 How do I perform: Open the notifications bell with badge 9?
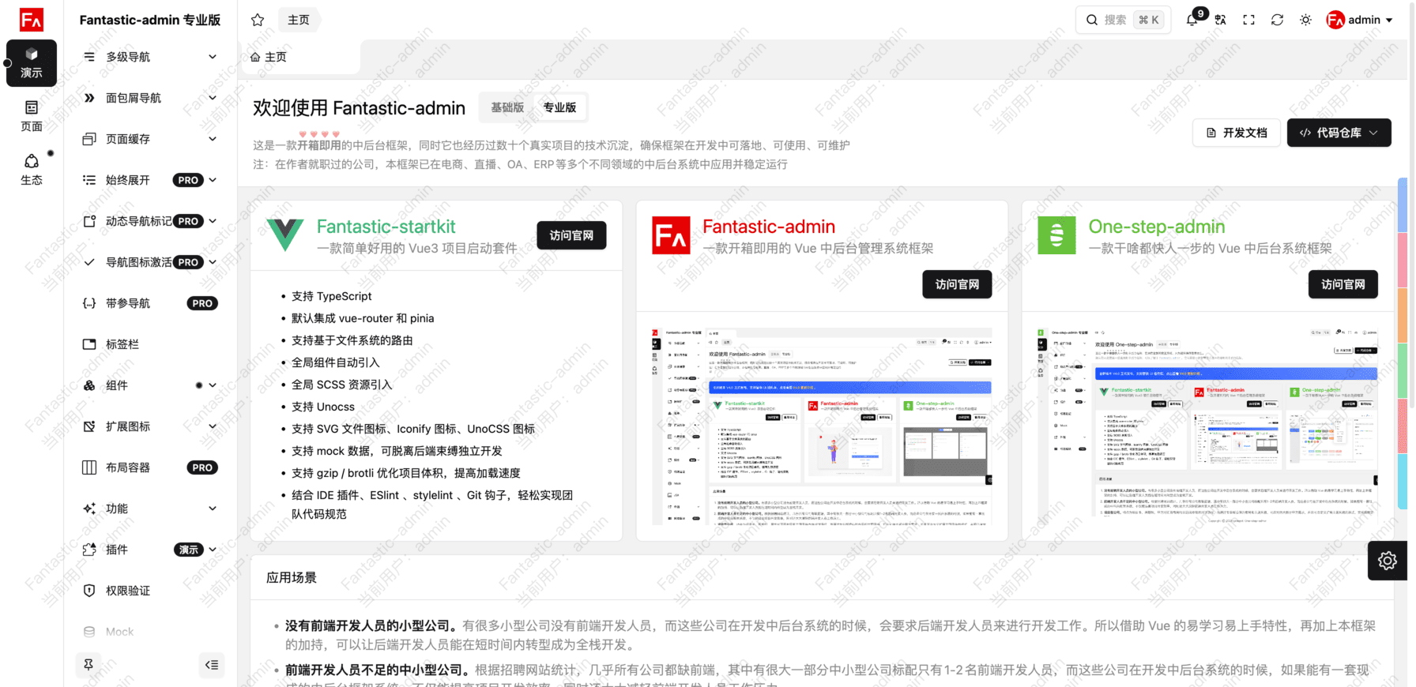click(x=1192, y=20)
